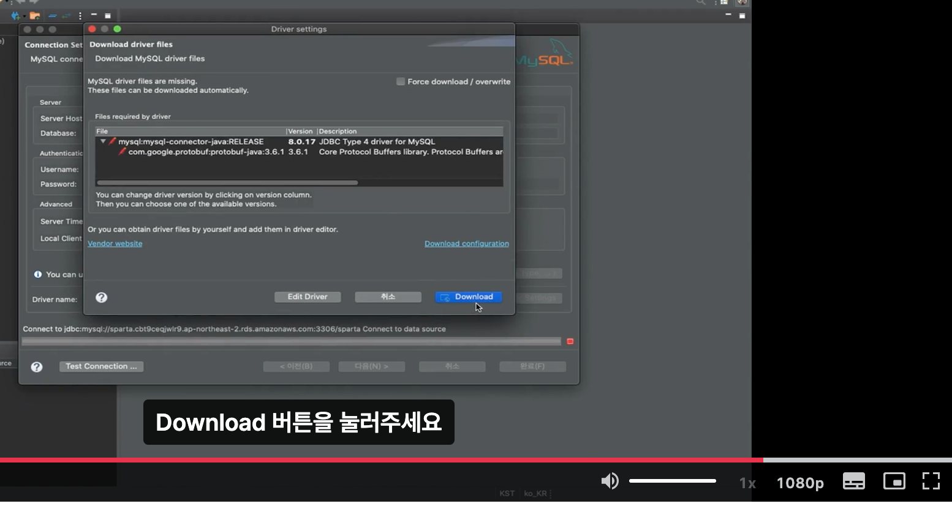Image resolution: width=952 pixels, height=509 pixels.
Task: Collapse the mysql-connector-java tree row
Action: coord(103,141)
